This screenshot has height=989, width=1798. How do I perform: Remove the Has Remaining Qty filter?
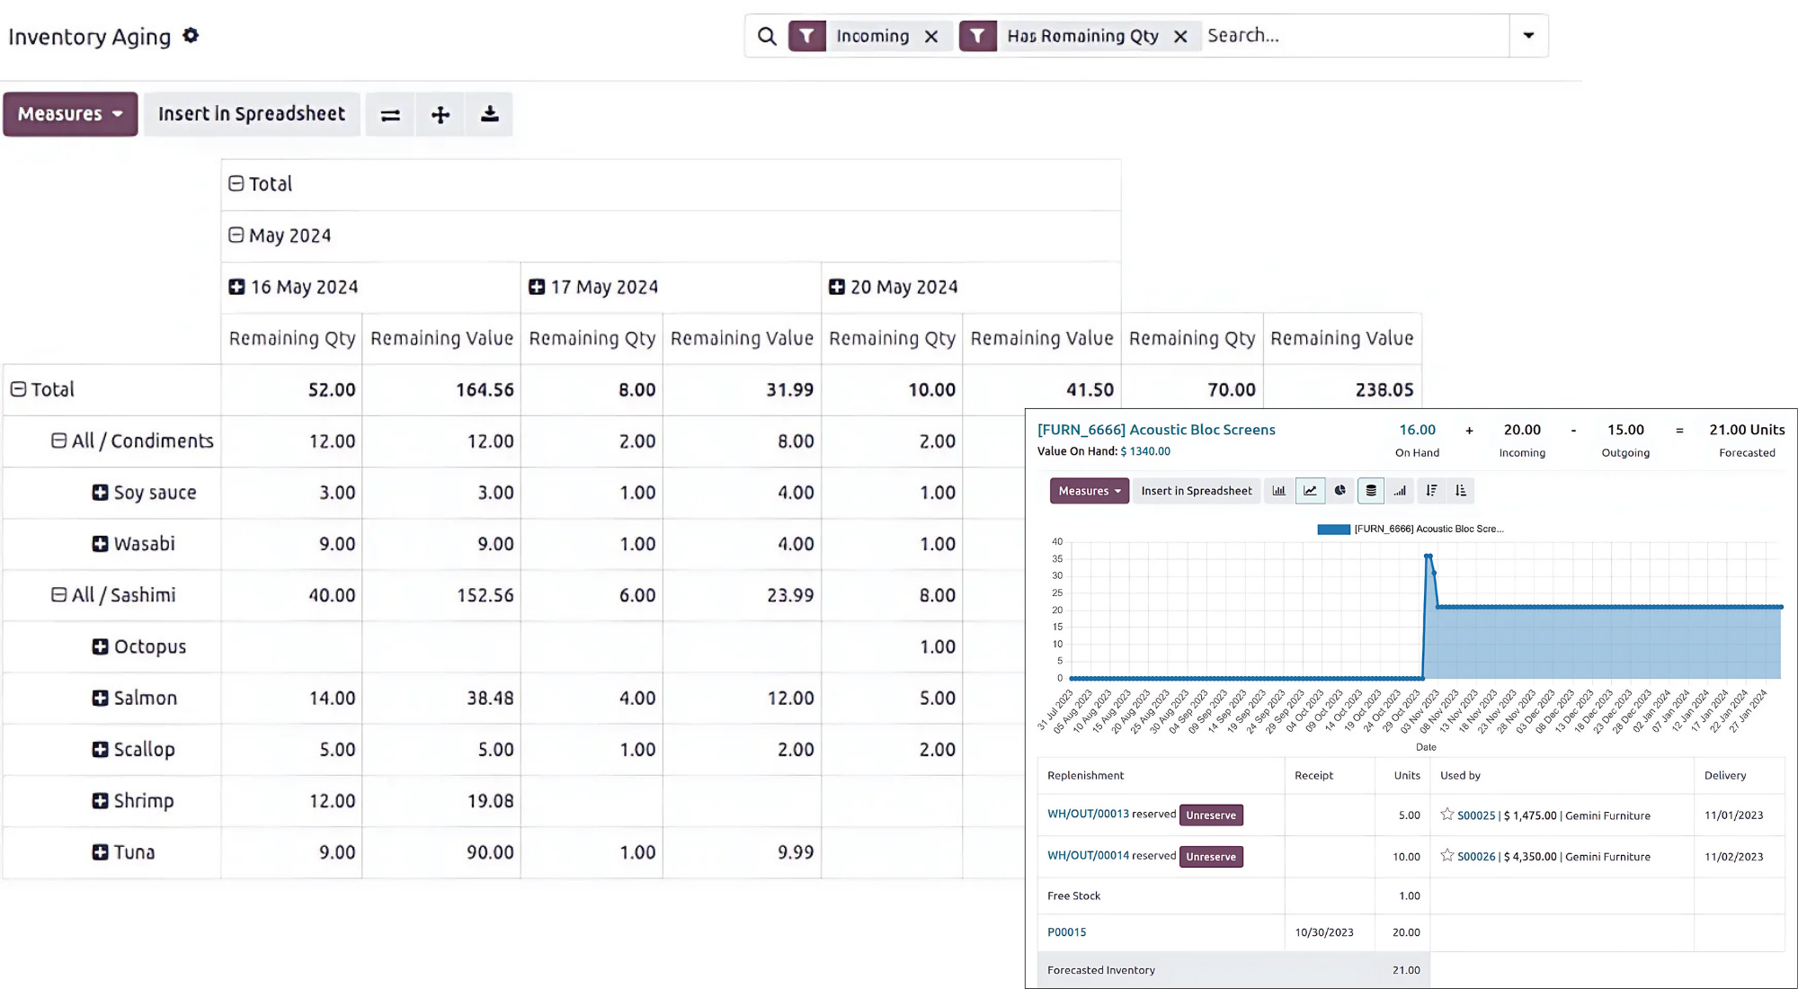tap(1180, 36)
